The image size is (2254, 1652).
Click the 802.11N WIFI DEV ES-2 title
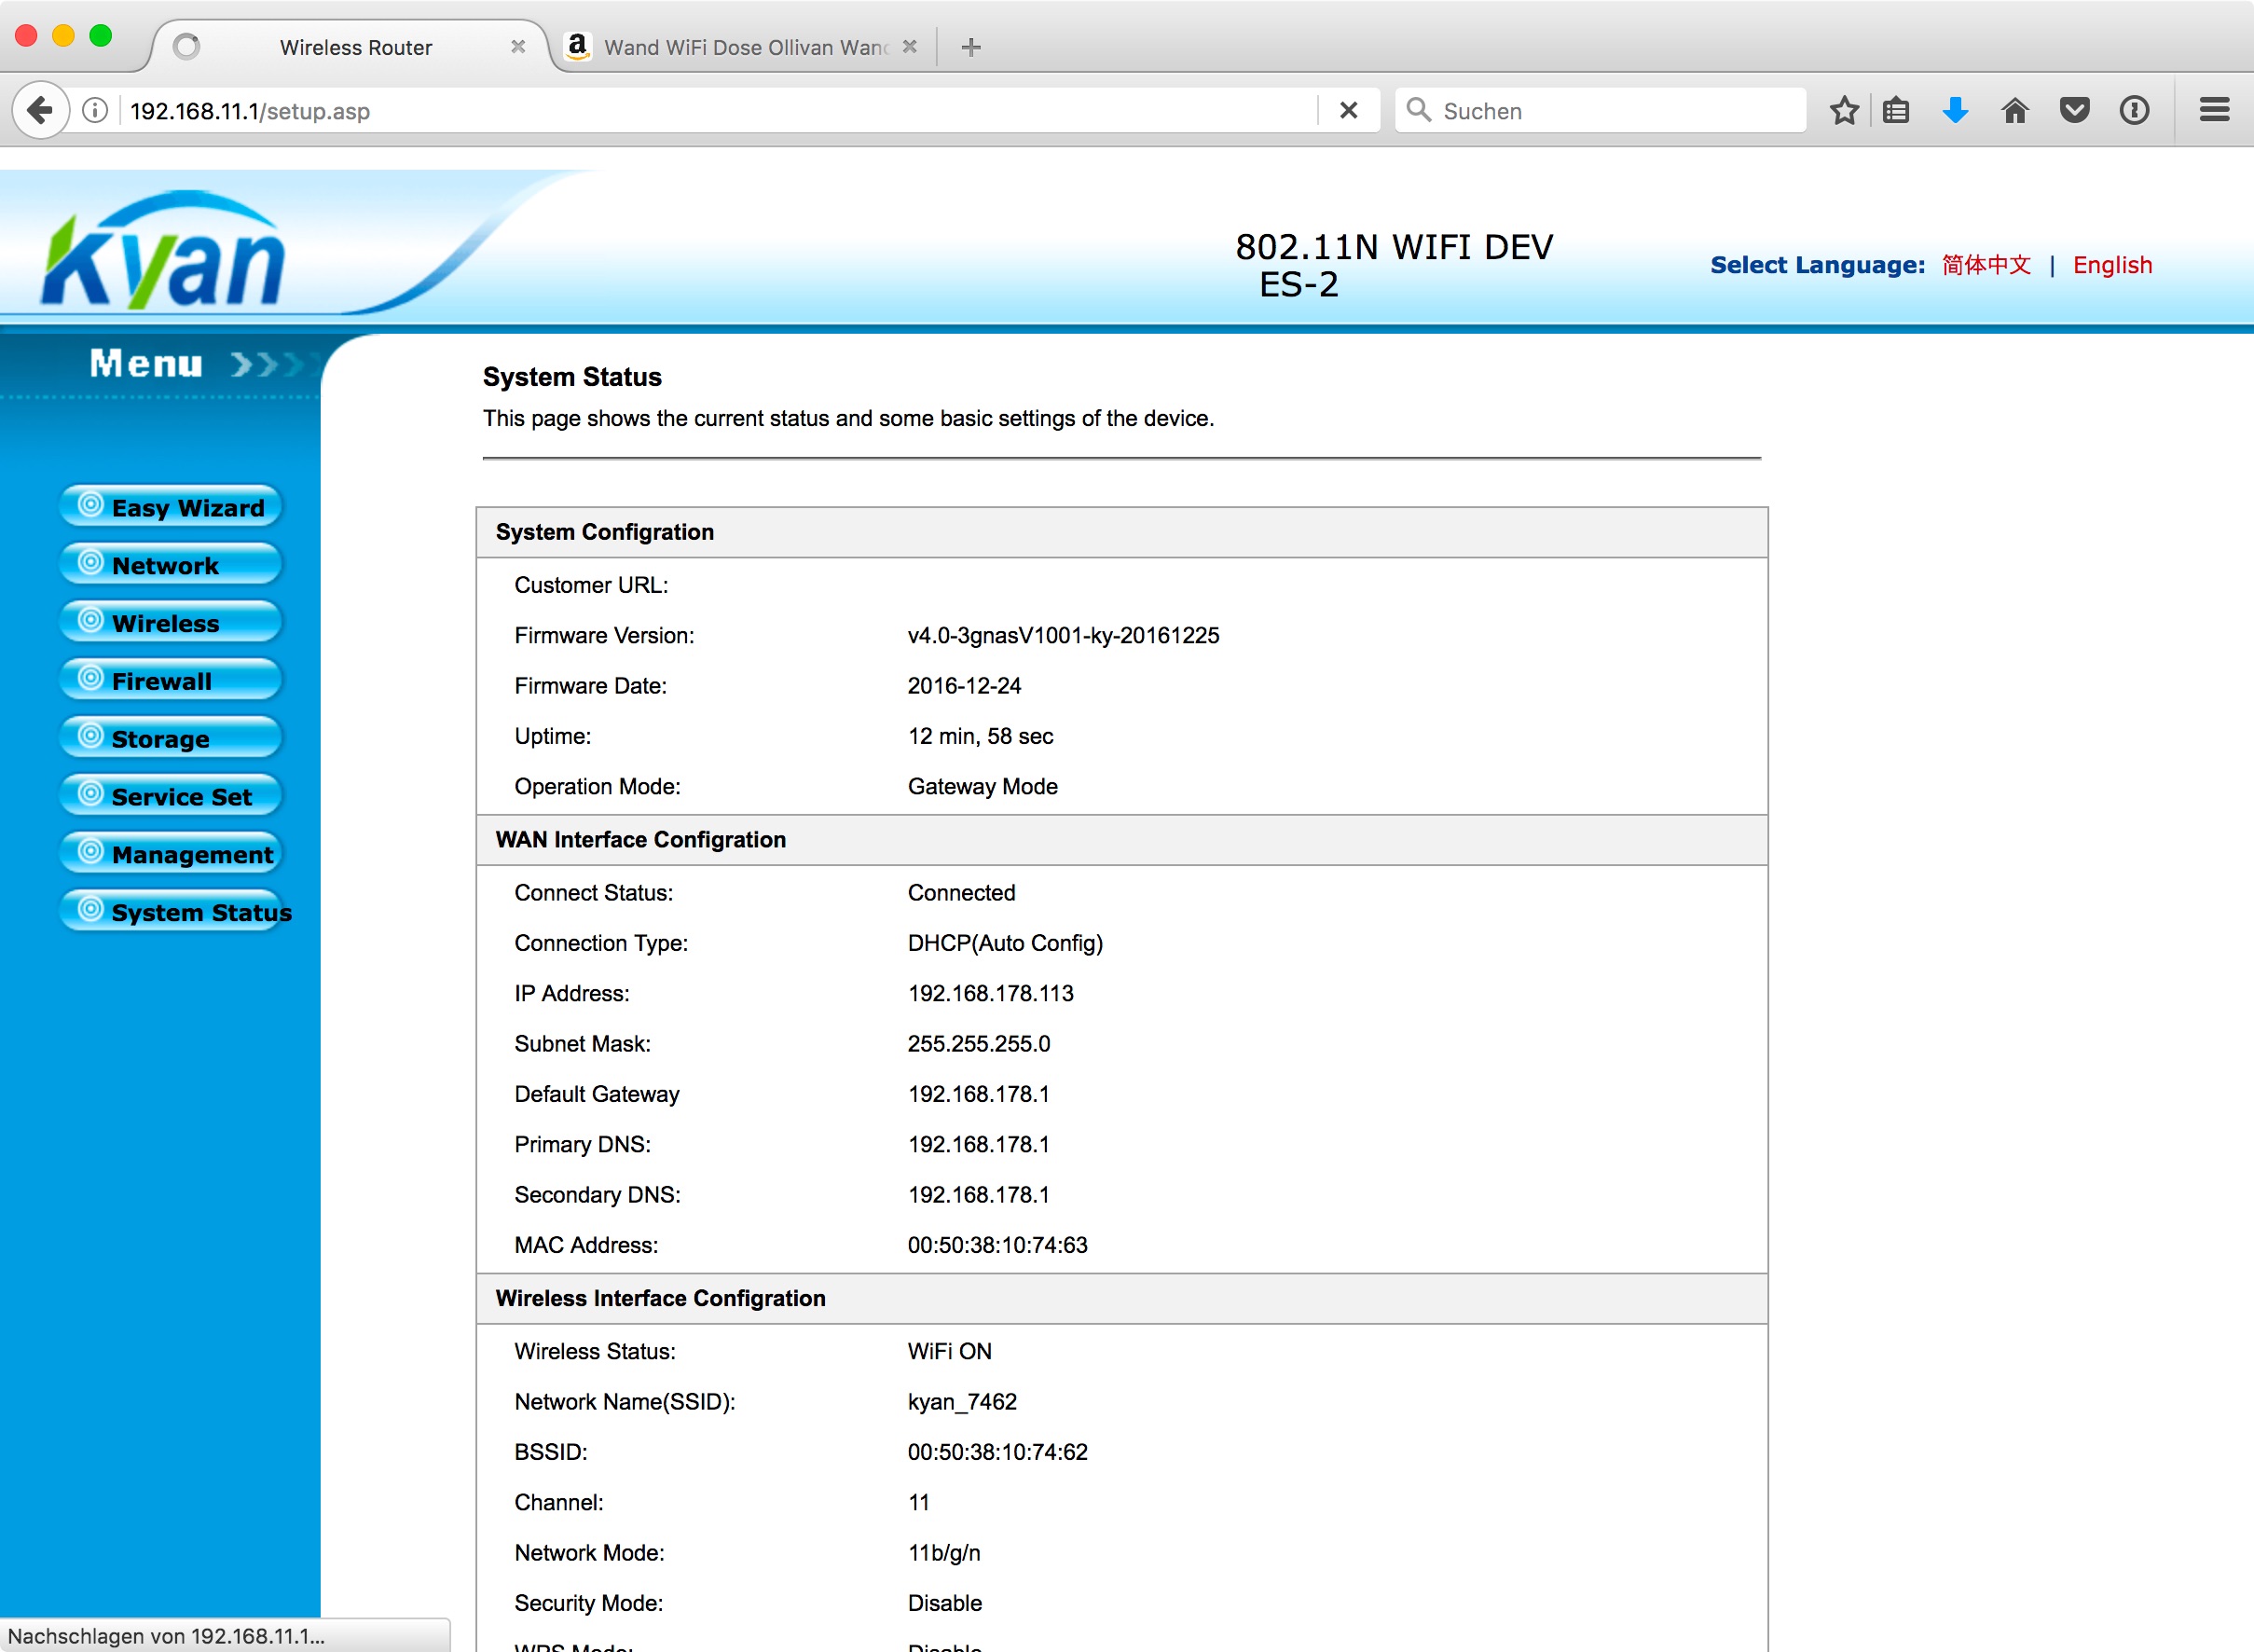tap(1394, 265)
